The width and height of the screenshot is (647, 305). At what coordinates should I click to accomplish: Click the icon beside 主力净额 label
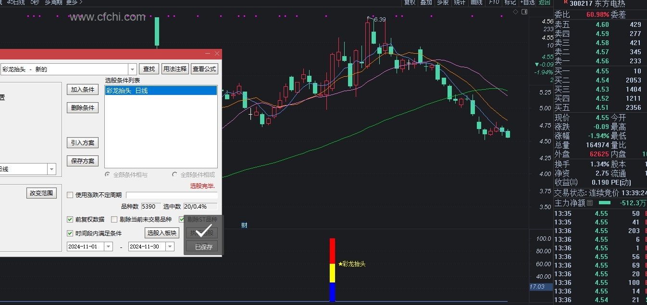pyautogui.click(x=590, y=203)
